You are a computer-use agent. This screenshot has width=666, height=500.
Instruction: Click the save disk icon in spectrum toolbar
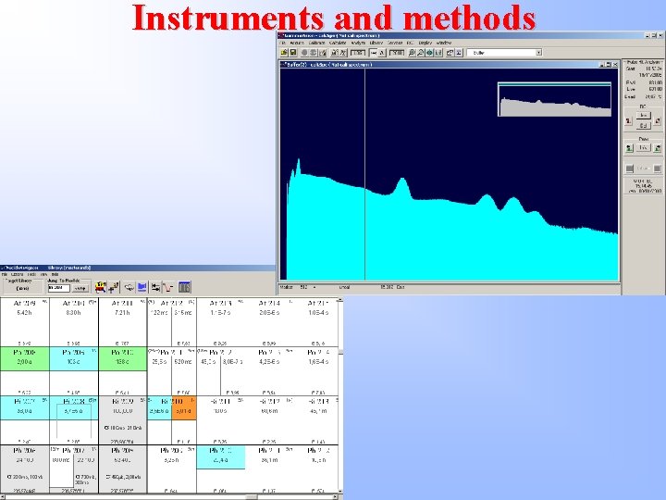click(x=292, y=53)
